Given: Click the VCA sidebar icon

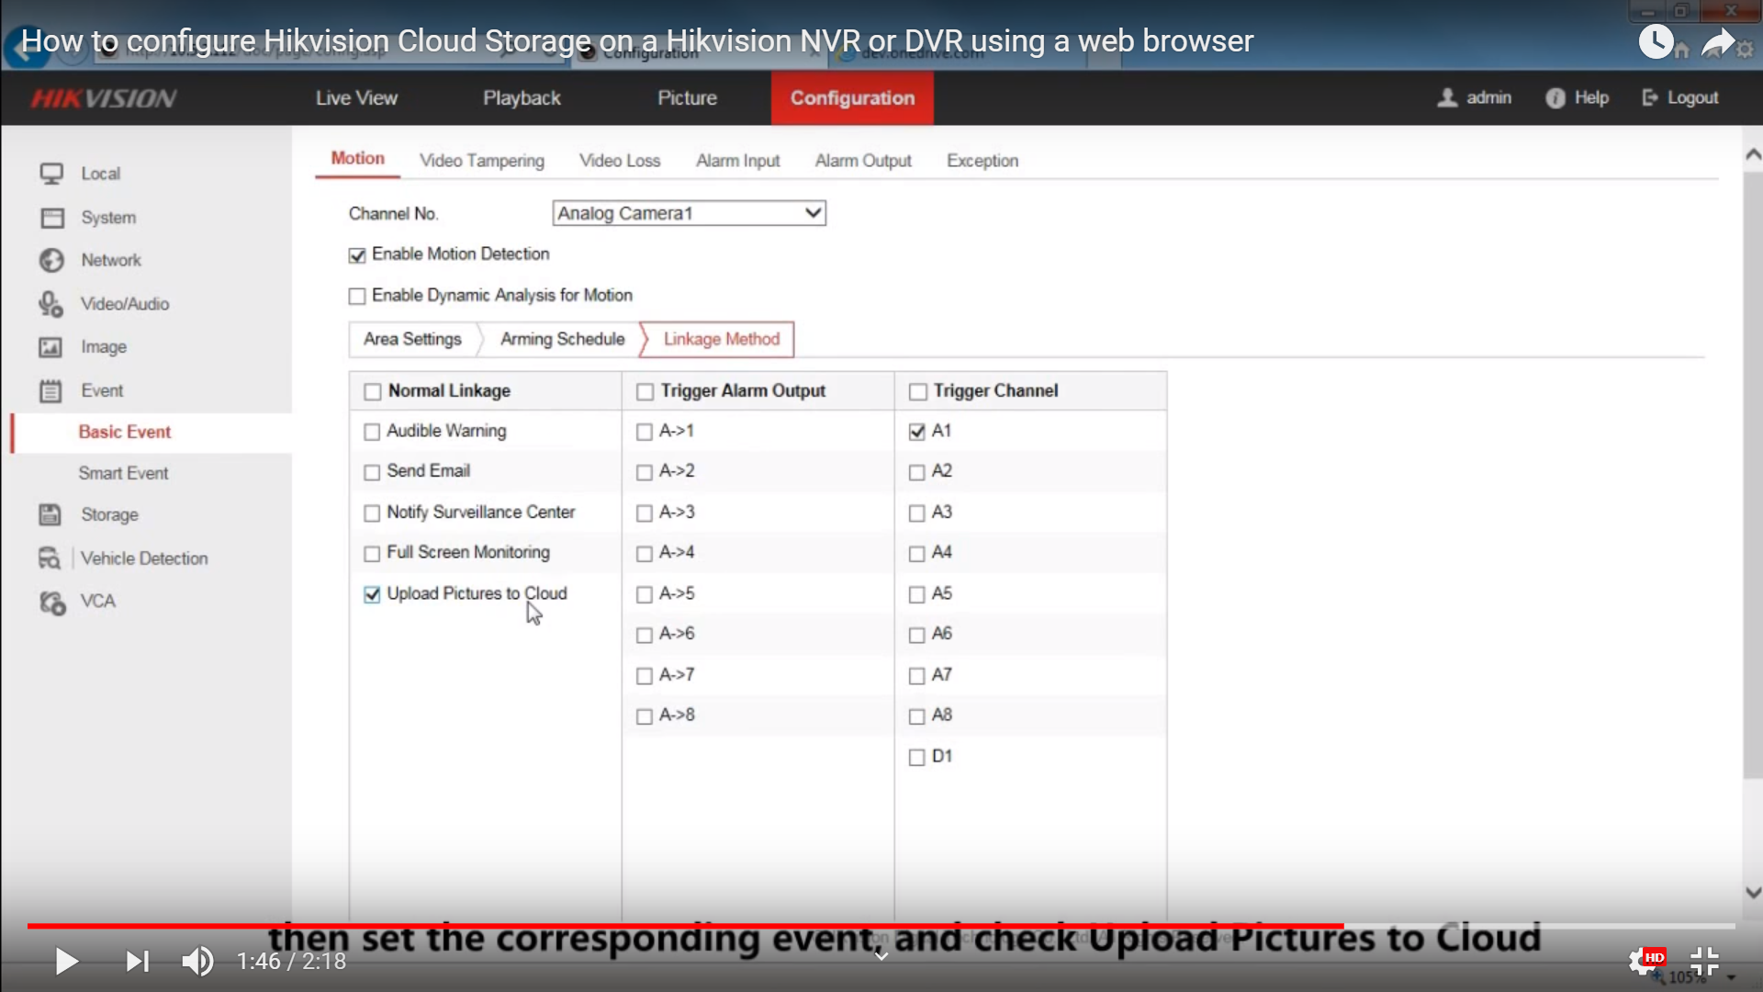Looking at the screenshot, I should (x=52, y=602).
